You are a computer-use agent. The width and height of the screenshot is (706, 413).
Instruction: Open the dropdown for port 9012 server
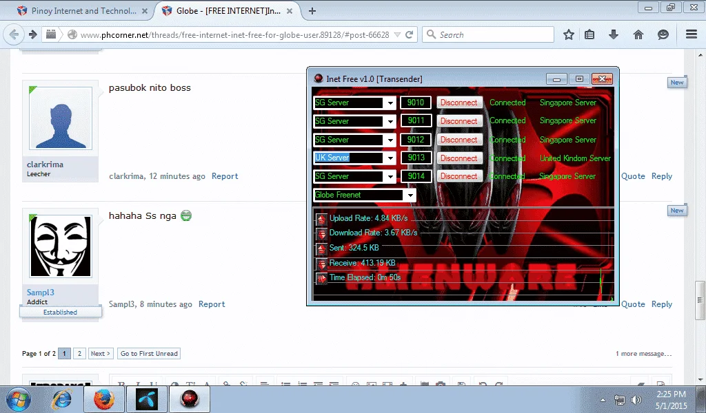390,140
